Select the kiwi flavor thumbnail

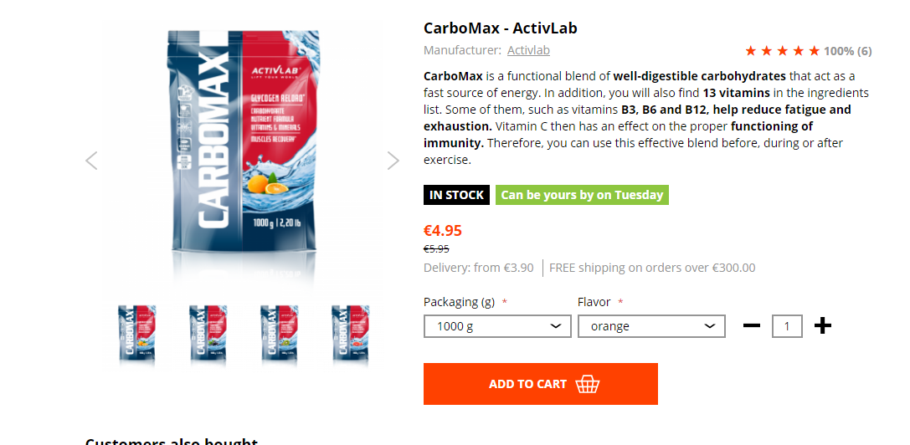tap(279, 335)
